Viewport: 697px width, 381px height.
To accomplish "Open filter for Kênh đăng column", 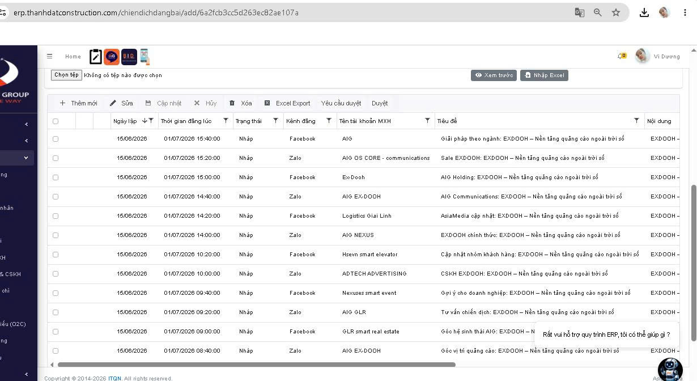I will [x=329, y=121].
